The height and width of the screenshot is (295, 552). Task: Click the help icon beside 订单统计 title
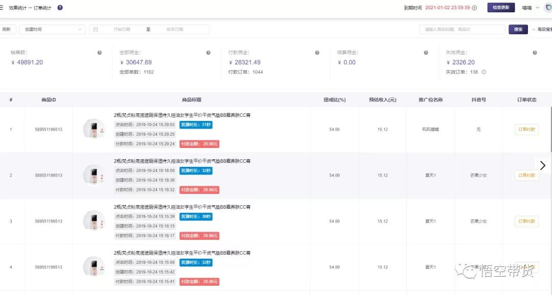click(x=60, y=8)
